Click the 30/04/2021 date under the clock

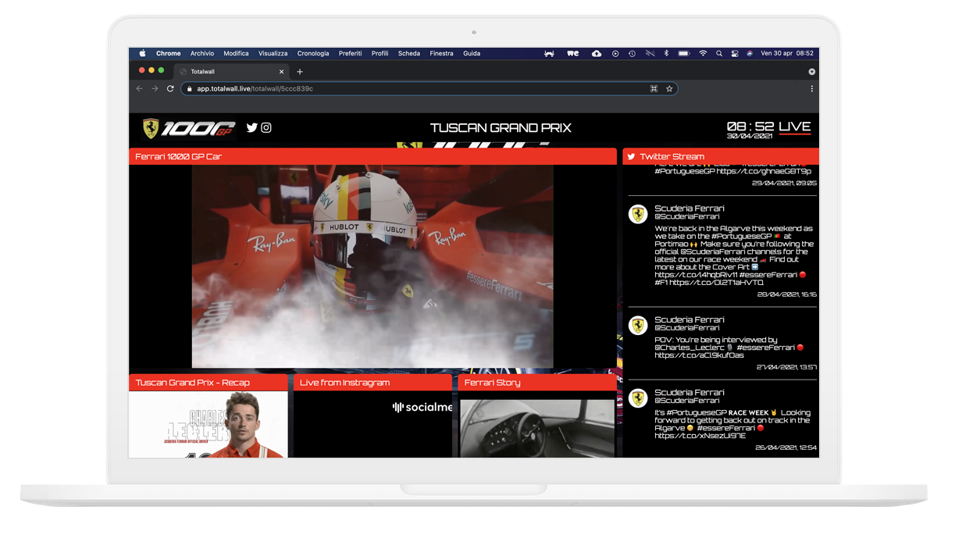[750, 137]
